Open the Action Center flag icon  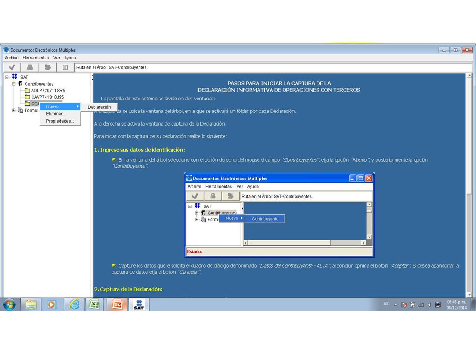pyautogui.click(x=404, y=305)
